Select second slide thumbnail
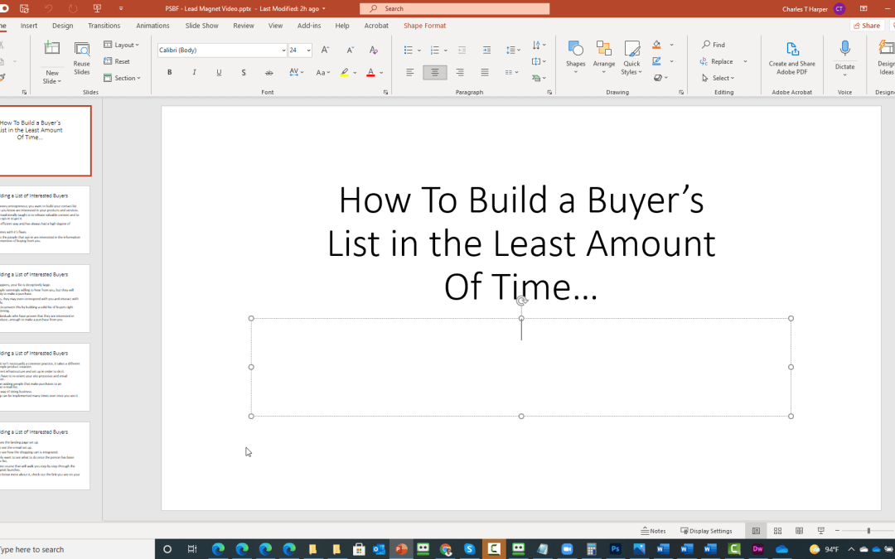 tap(45, 219)
